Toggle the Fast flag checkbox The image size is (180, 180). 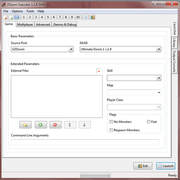click(x=148, y=121)
